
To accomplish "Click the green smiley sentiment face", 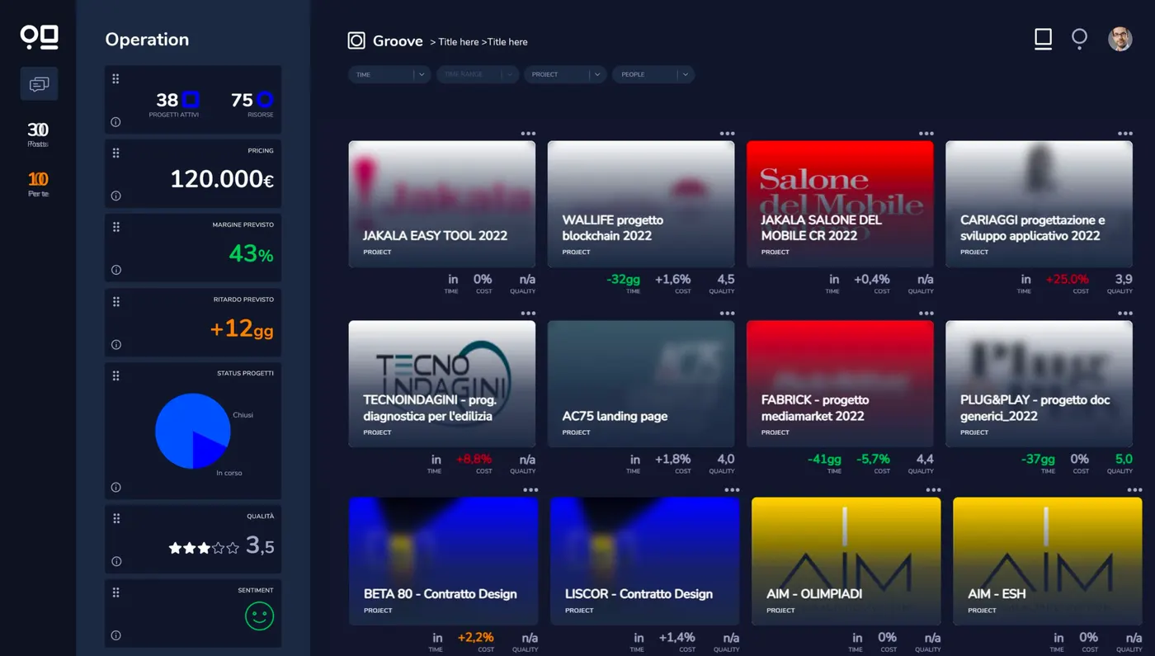I will point(259,616).
